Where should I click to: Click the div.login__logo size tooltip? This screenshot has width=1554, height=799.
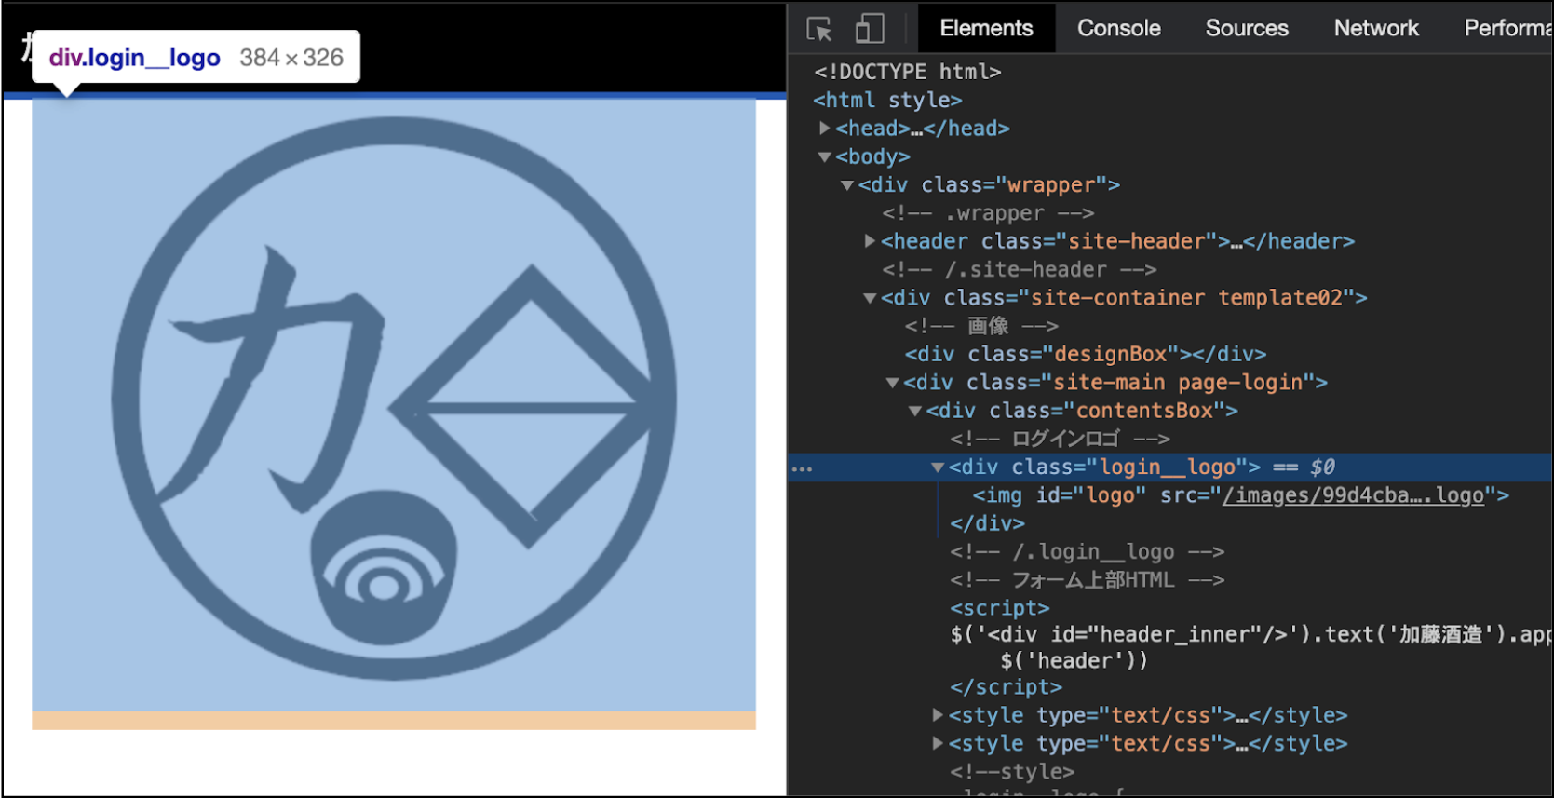(196, 58)
